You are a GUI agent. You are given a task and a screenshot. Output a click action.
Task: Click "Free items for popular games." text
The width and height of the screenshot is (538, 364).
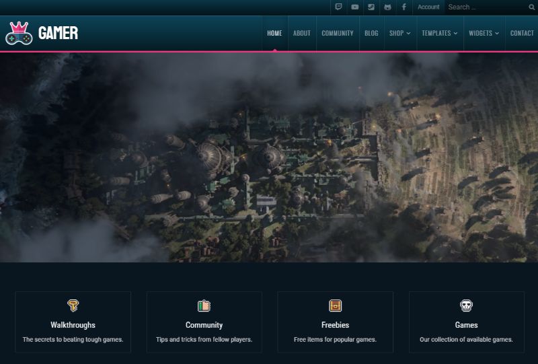(335, 340)
